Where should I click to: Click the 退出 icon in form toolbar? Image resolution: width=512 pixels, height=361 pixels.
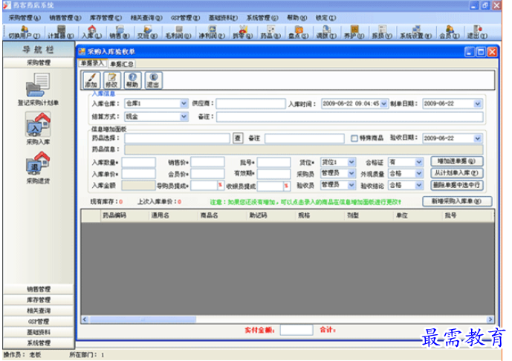153,80
